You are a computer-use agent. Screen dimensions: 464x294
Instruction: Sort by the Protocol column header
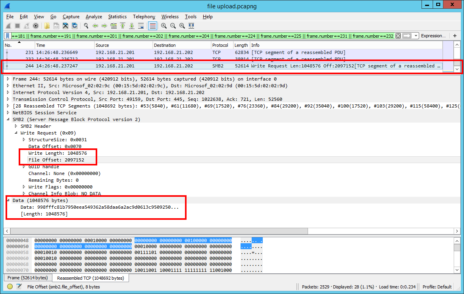coord(221,45)
